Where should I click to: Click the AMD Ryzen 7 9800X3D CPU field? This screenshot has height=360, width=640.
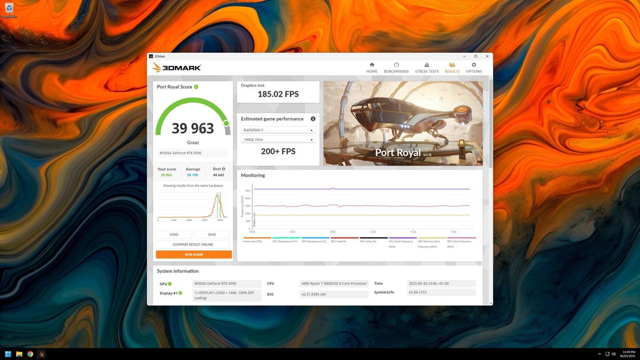tap(334, 283)
